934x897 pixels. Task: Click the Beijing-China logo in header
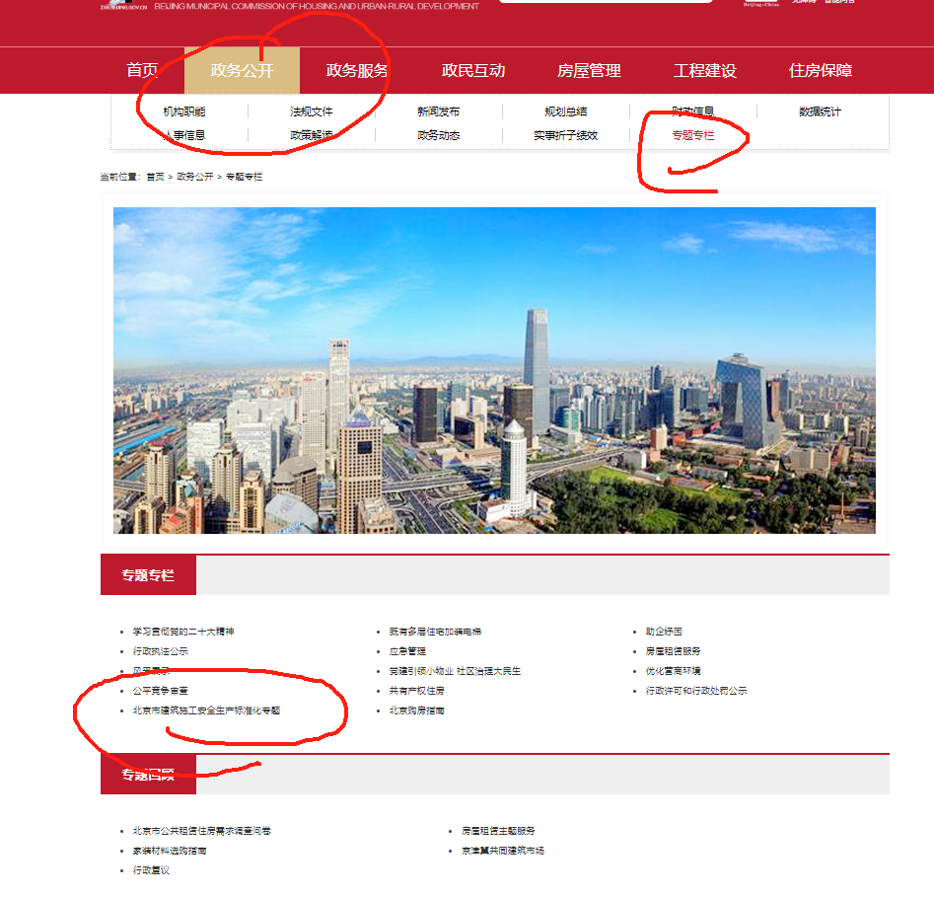click(761, 2)
